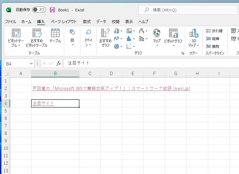Insert a statistic (histogram) chart icon
239x174 pixels.
(129, 39)
